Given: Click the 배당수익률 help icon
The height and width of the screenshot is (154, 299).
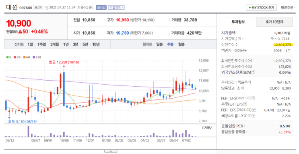Looking at the screenshot, I should pyautogui.click(x=253, y=116).
